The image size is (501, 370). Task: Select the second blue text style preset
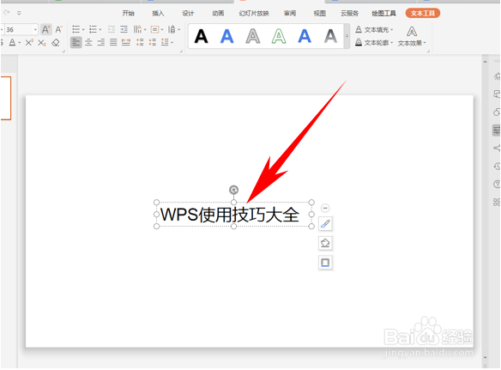click(x=305, y=36)
